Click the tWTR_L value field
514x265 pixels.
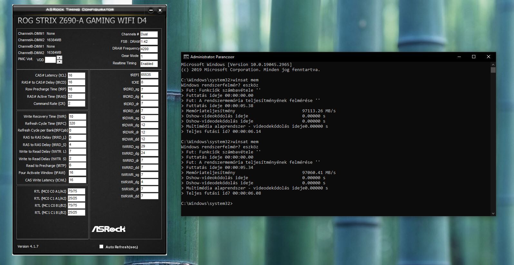tap(77, 151)
